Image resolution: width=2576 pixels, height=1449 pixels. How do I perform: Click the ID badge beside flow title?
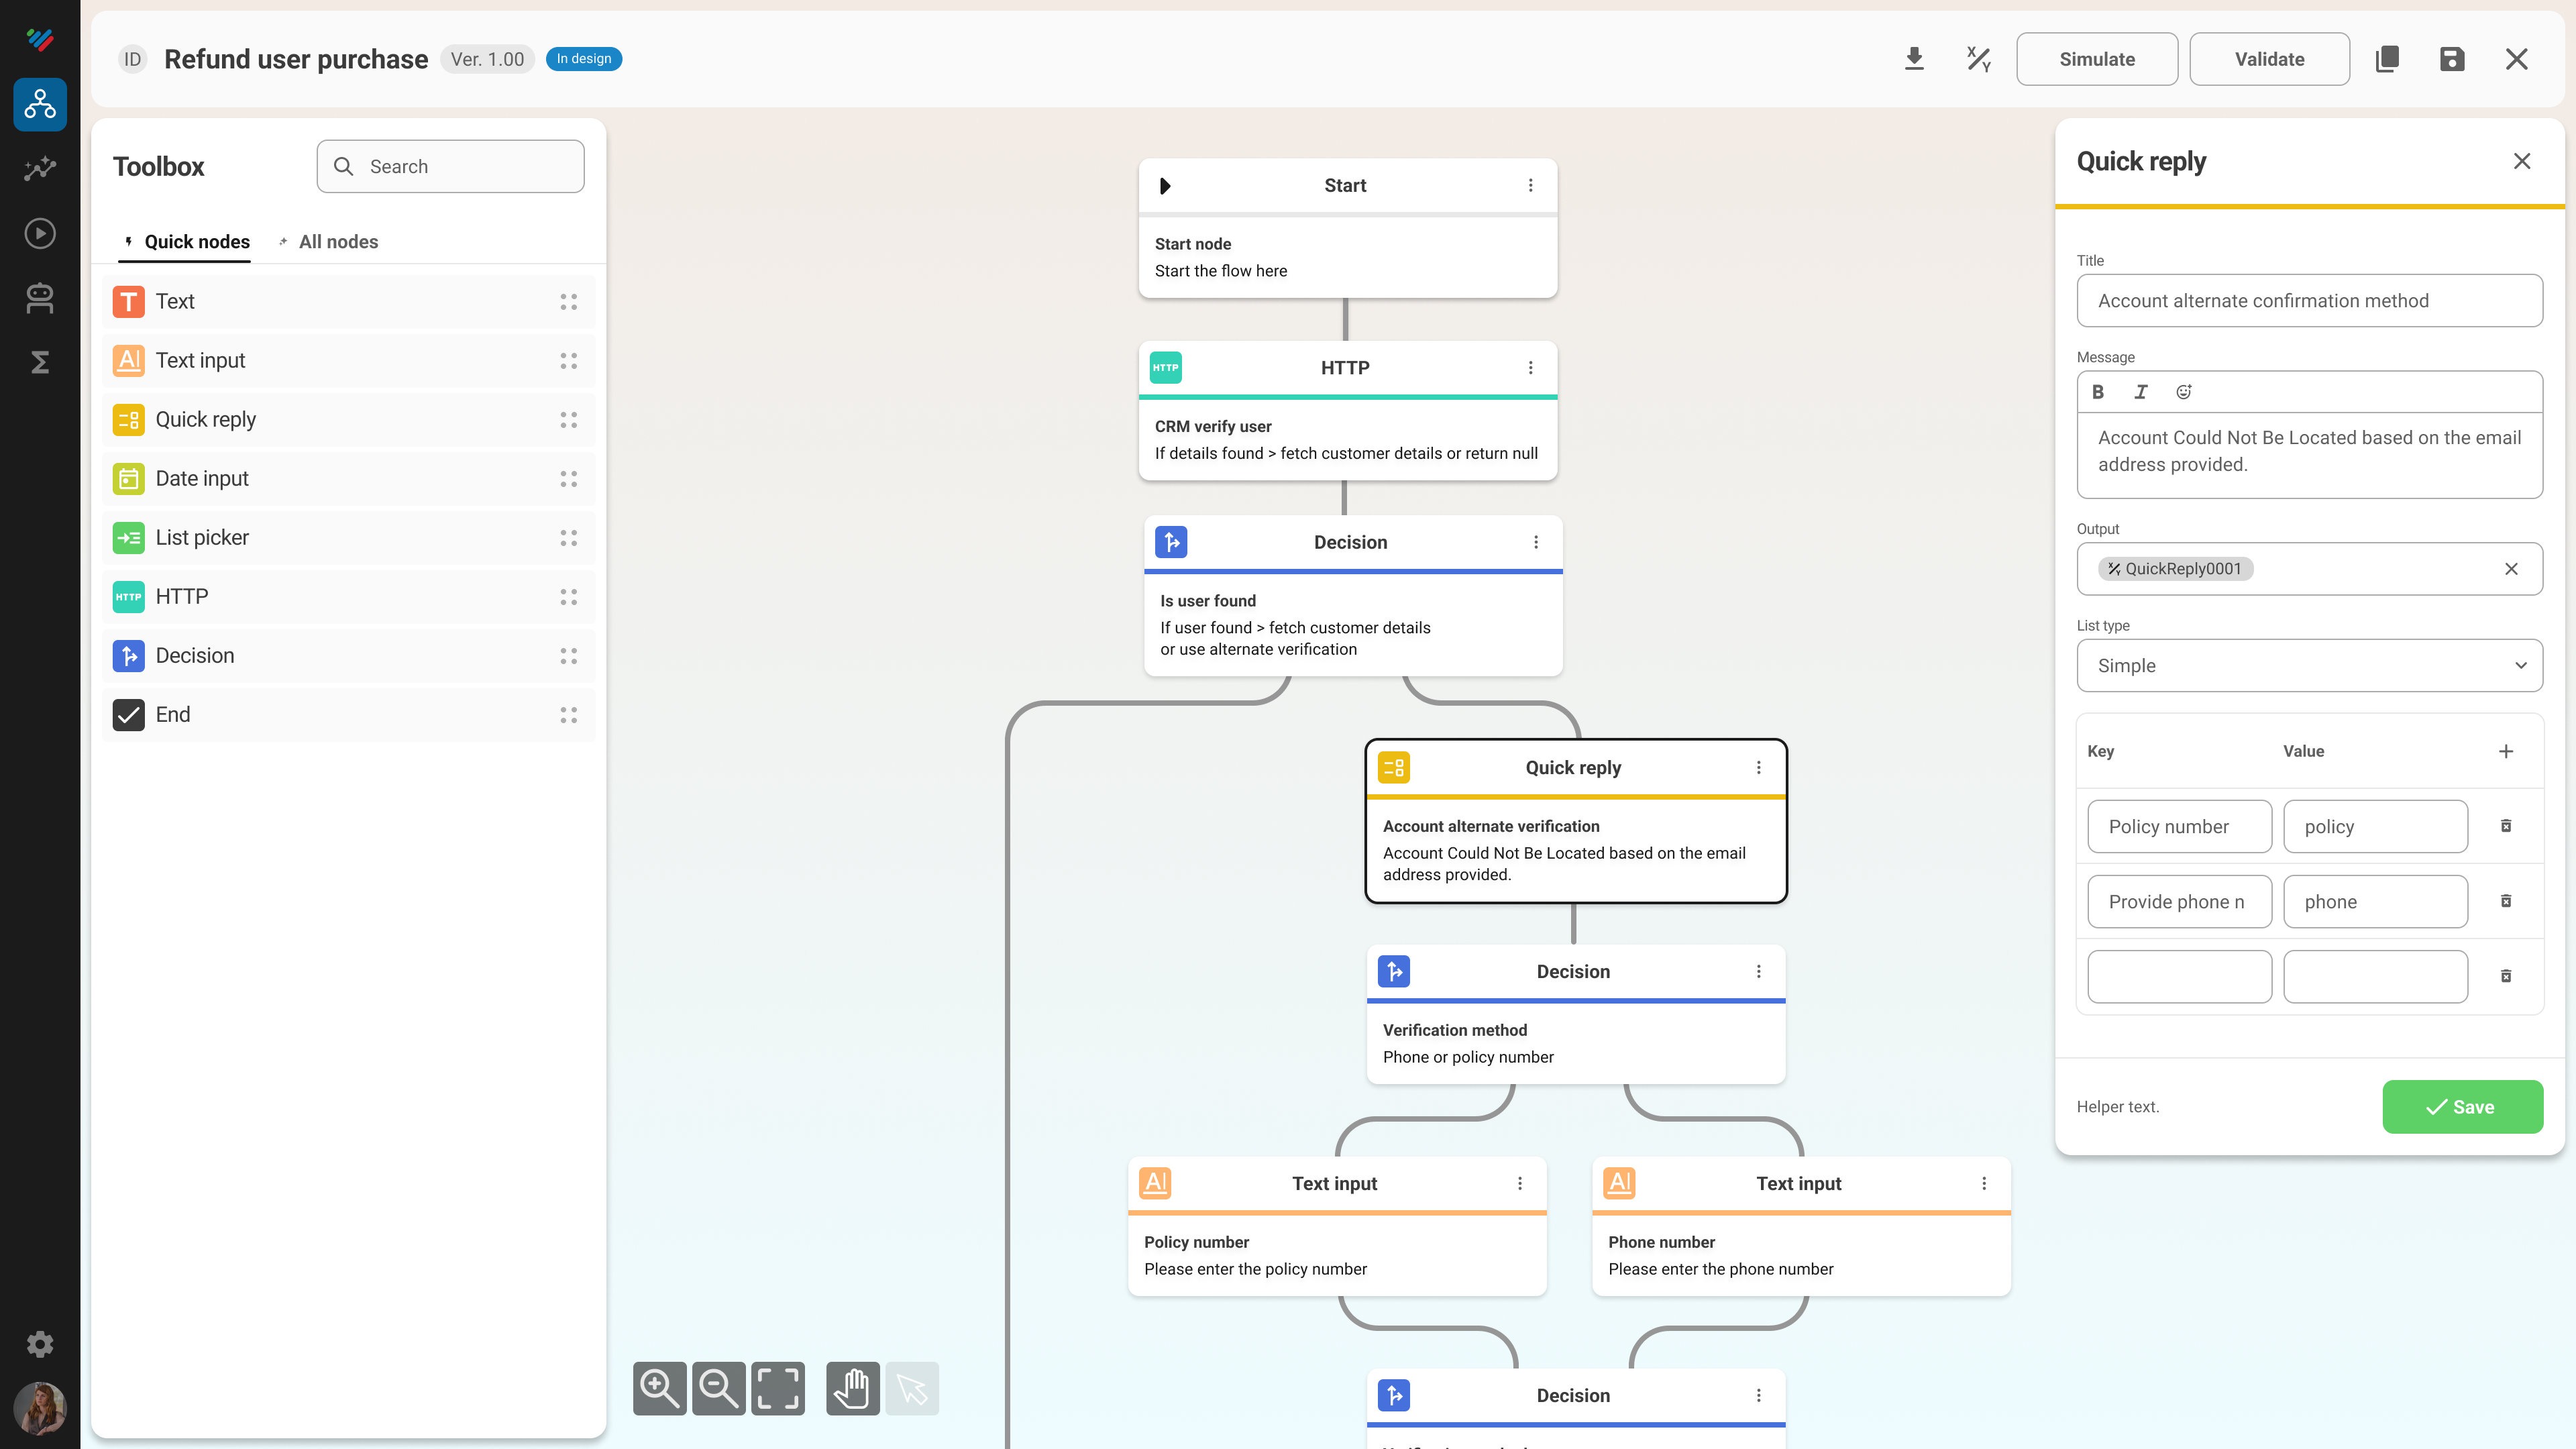(132, 59)
